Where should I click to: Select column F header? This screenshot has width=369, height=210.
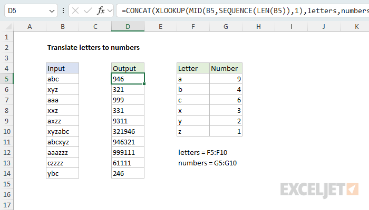[x=193, y=26]
